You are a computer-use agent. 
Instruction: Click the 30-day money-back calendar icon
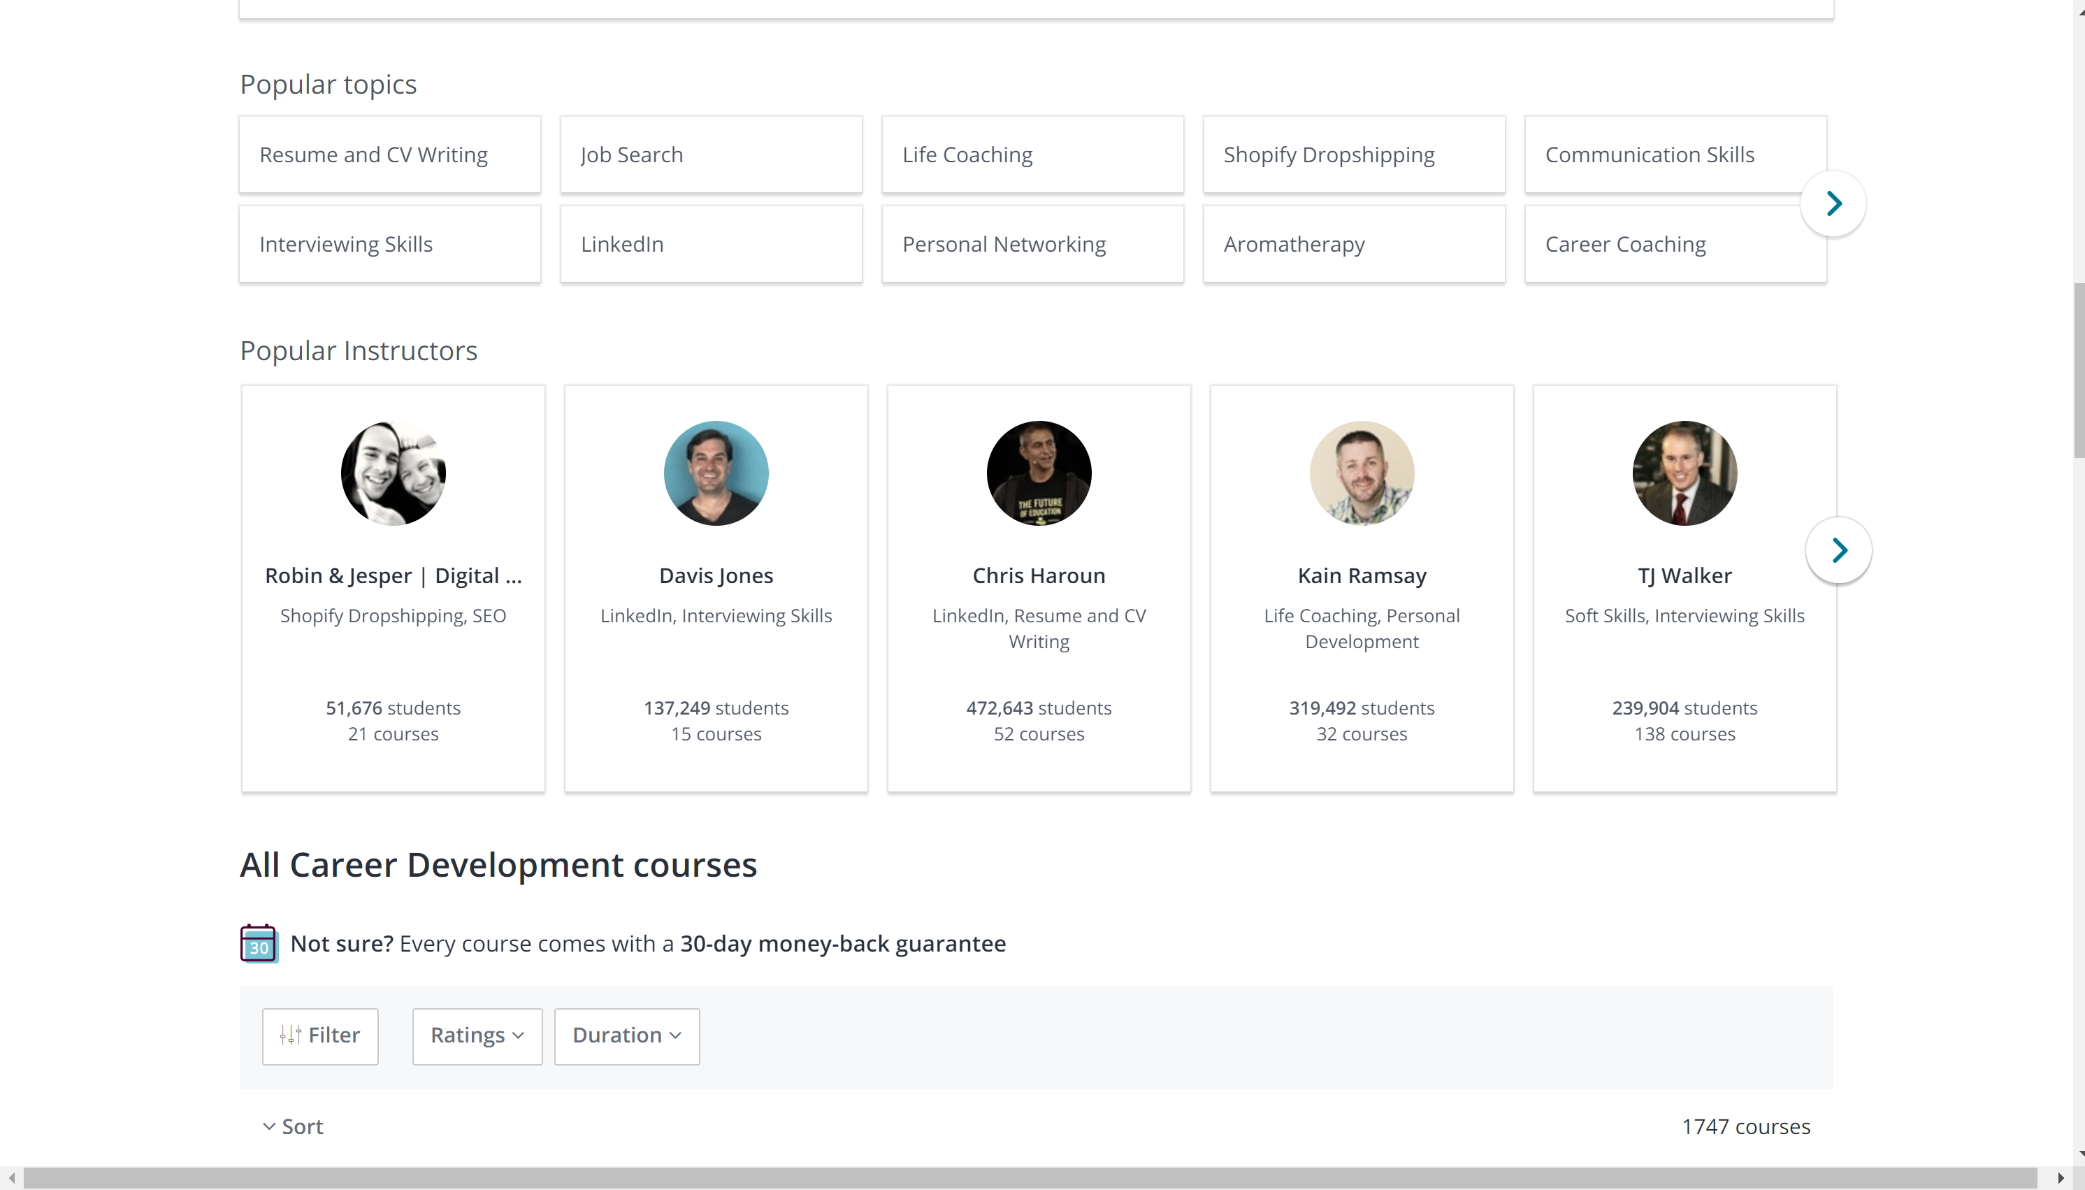point(258,943)
